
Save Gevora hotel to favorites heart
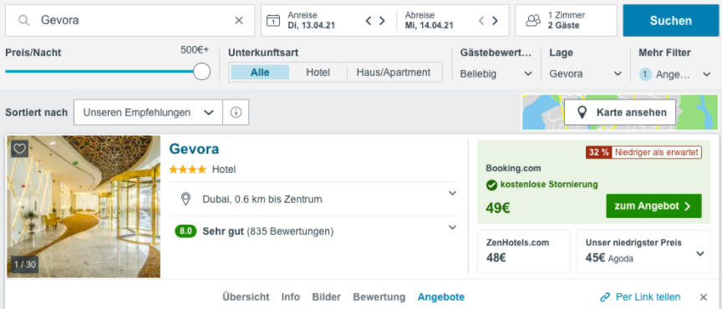point(19,149)
